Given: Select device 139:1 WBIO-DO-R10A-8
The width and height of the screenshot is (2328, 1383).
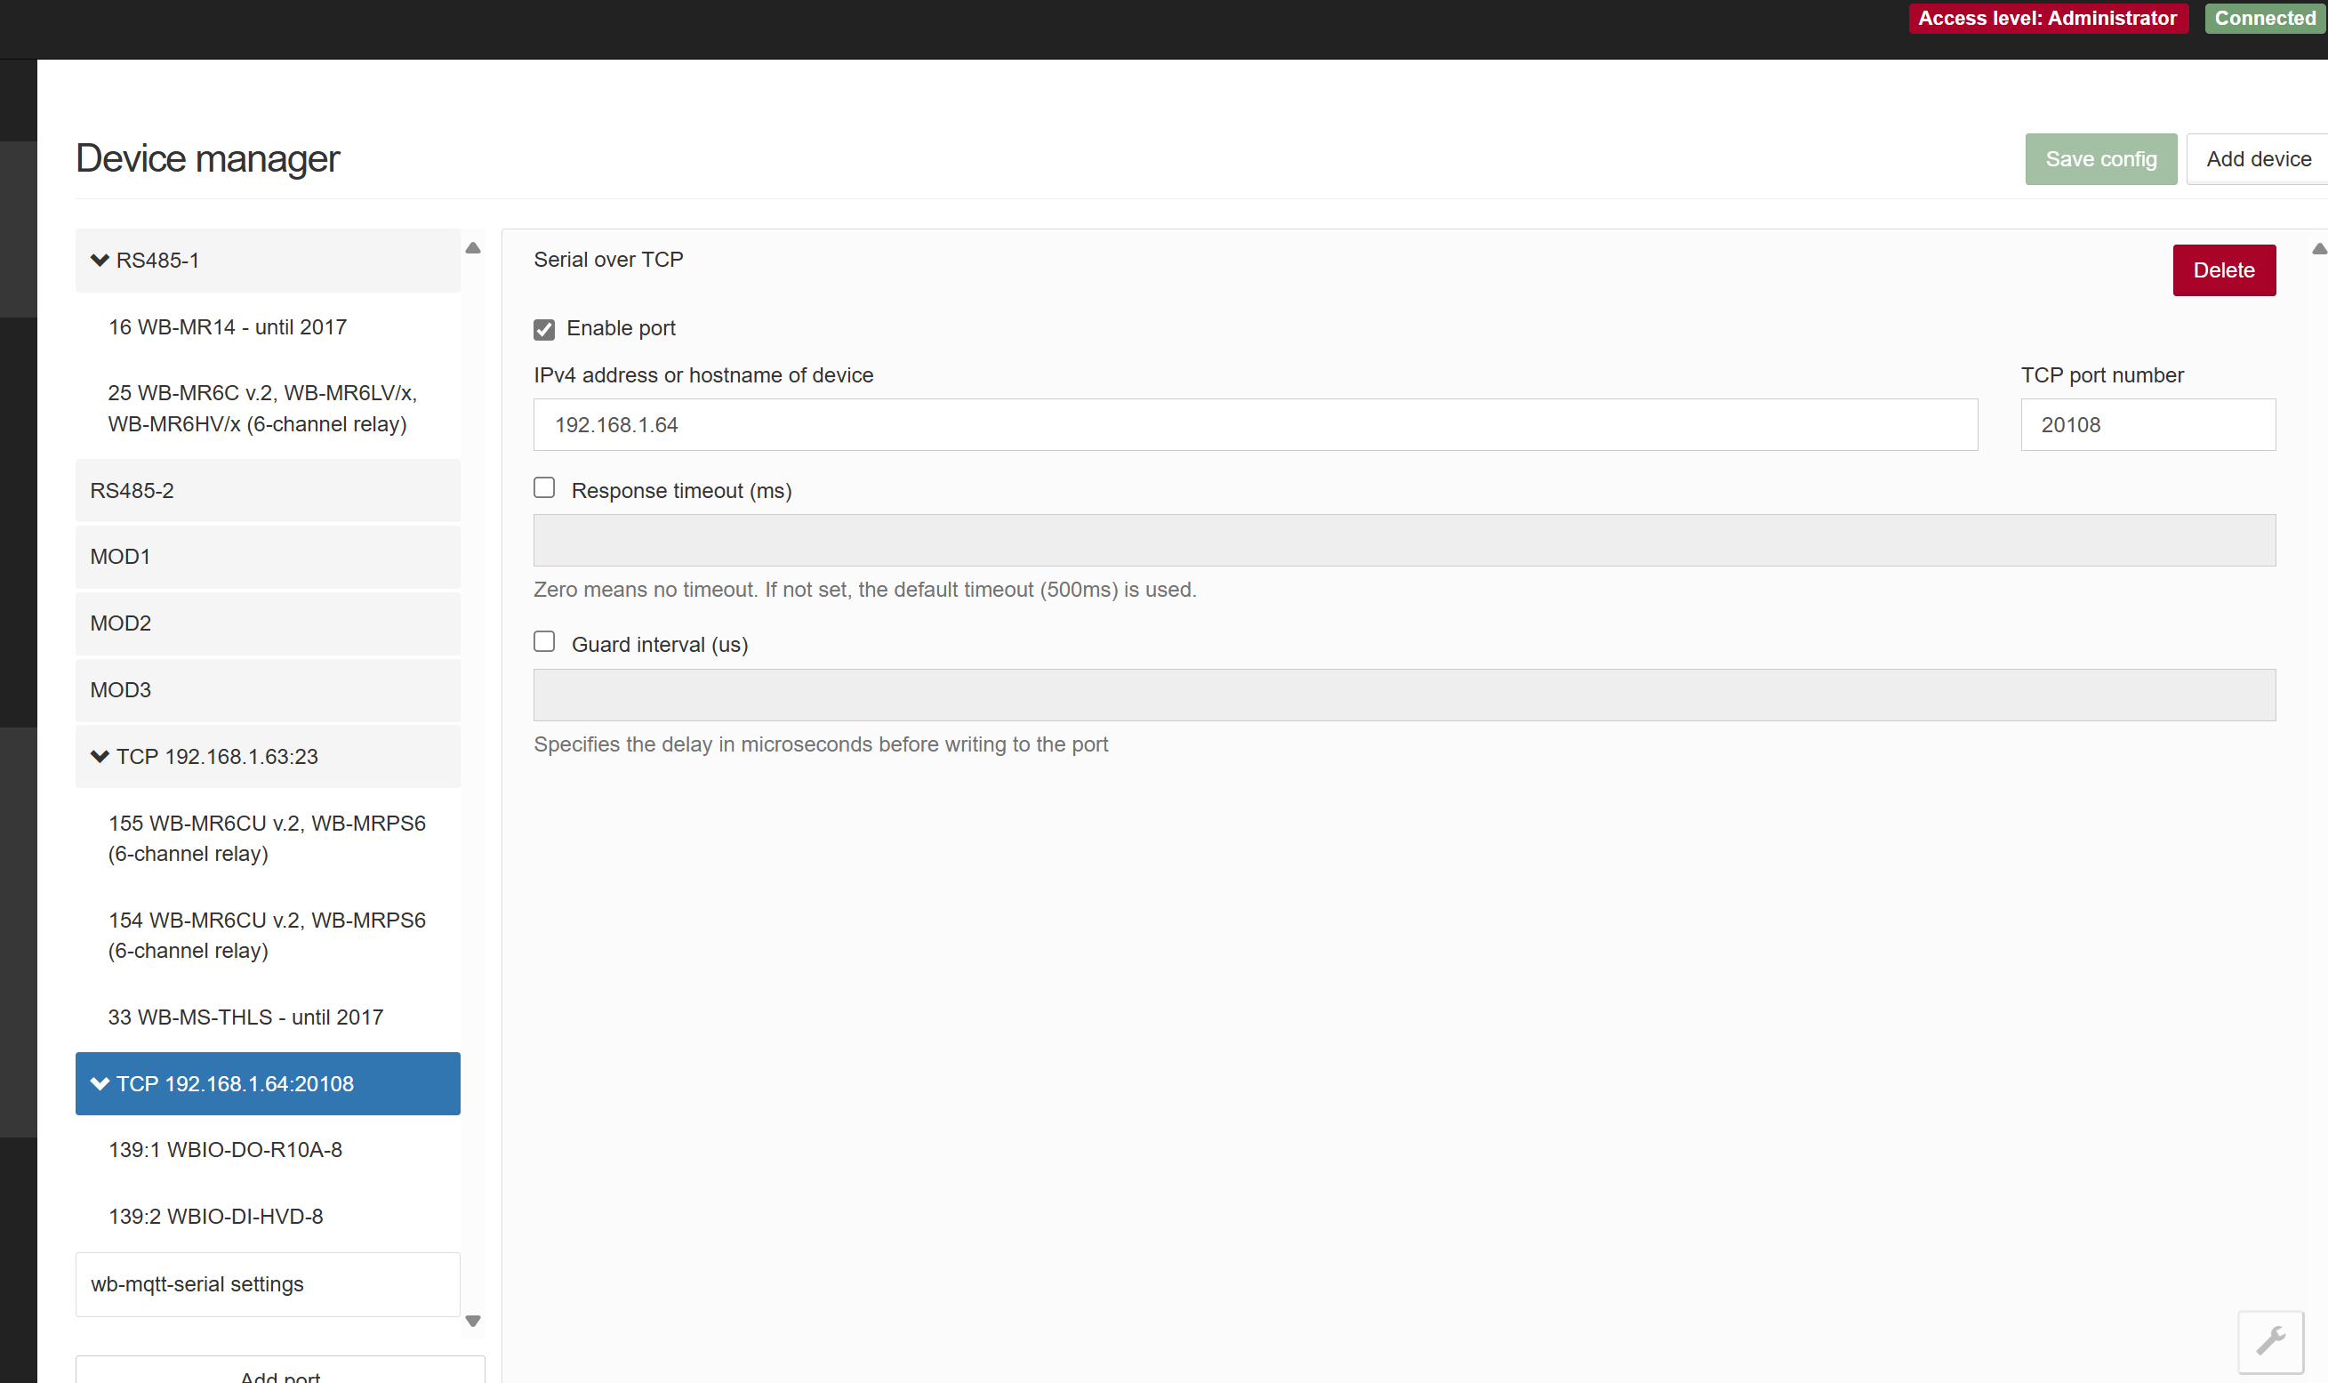Looking at the screenshot, I should (x=226, y=1149).
